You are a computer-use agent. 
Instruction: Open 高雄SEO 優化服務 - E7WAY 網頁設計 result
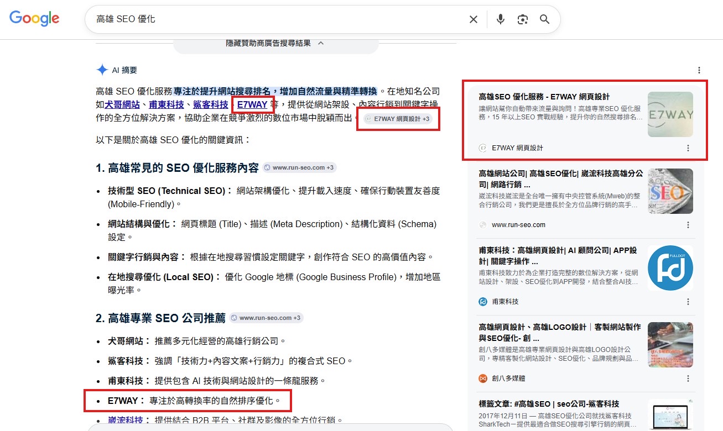tap(544, 97)
